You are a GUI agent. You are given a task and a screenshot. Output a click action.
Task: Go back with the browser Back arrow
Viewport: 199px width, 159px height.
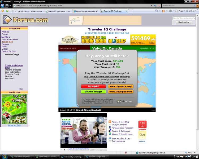click(x=2, y=6)
